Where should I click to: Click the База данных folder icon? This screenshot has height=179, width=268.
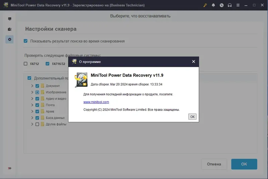tap(43, 118)
